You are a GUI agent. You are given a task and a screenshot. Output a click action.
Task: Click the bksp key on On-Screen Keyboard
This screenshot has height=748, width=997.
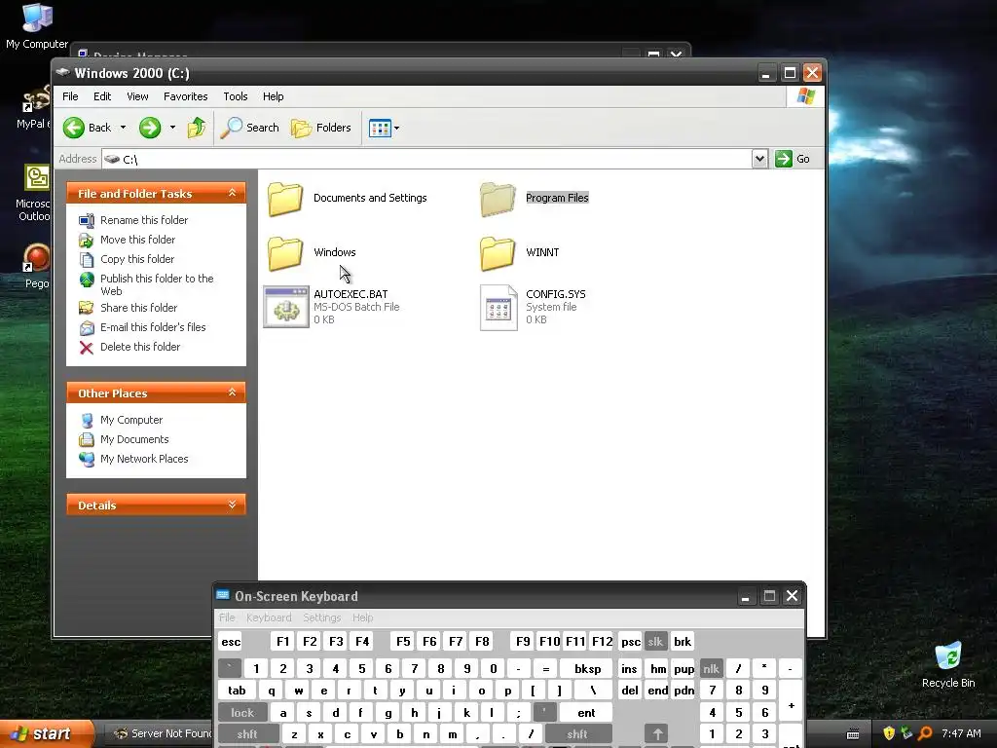click(587, 668)
